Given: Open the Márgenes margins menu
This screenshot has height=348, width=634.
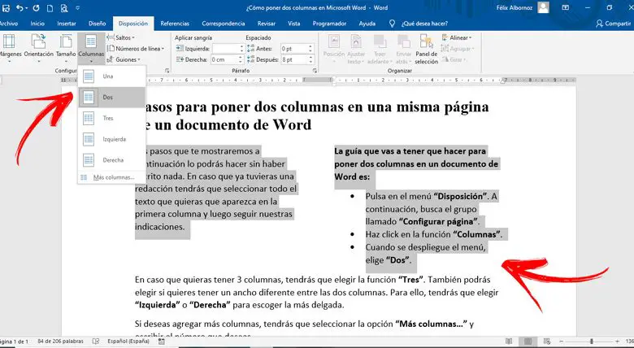Looking at the screenshot, I should [x=10, y=49].
